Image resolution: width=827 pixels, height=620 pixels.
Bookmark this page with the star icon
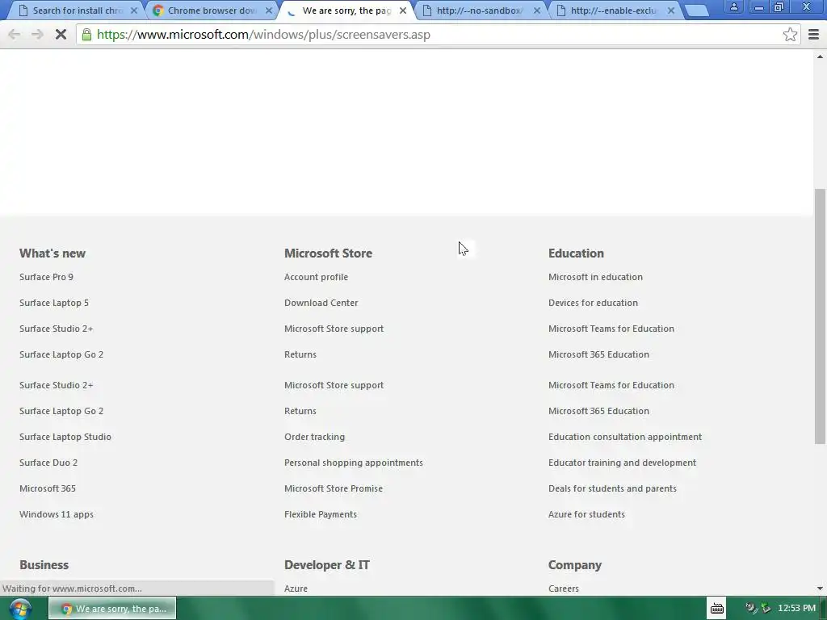click(x=790, y=35)
